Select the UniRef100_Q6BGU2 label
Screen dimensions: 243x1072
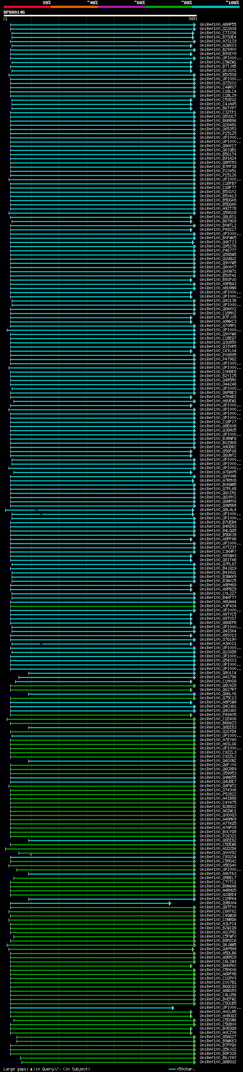(218, 1062)
